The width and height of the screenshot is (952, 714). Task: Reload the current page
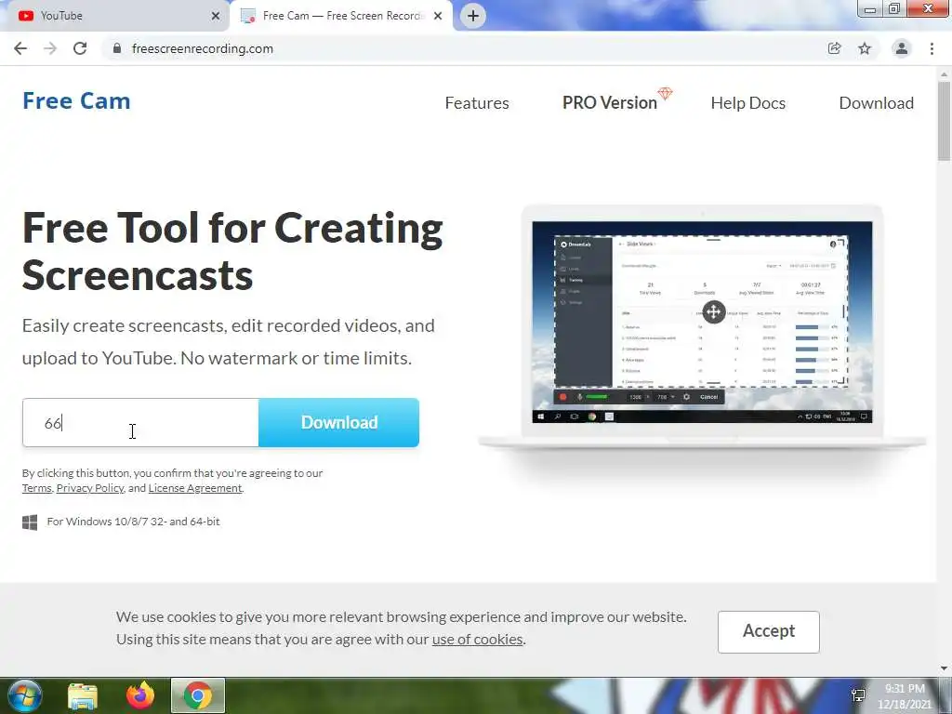pos(80,48)
